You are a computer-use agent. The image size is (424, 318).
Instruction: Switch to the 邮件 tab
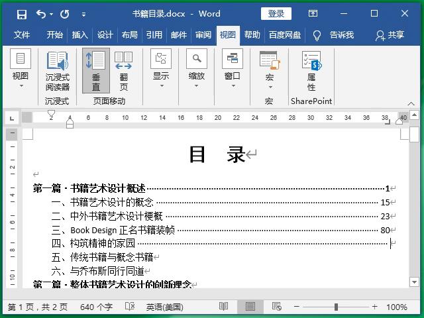pyautogui.click(x=179, y=35)
